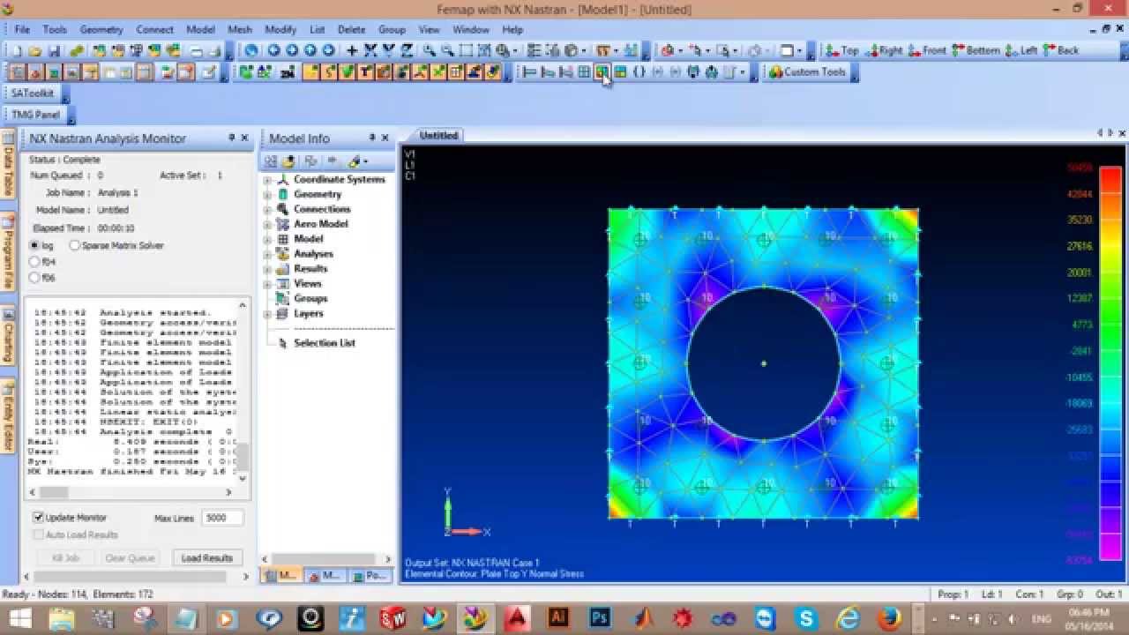The width and height of the screenshot is (1129, 635).
Task: Click the Dynamic rotate circular icon
Action: 251,50
